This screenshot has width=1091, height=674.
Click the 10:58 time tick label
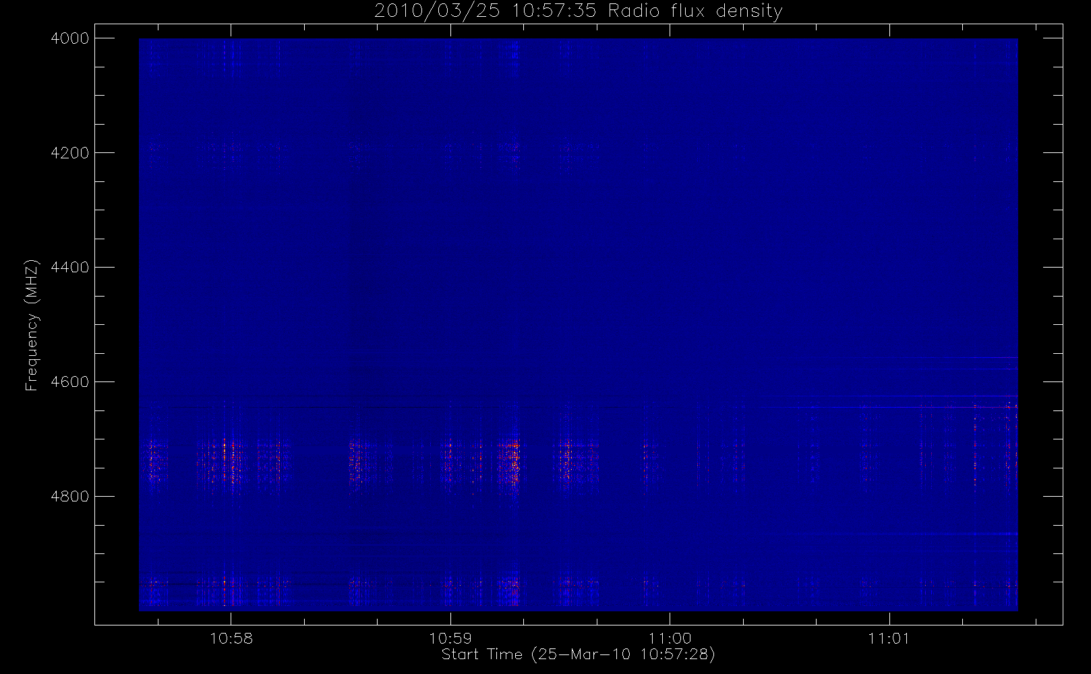pyautogui.click(x=231, y=638)
